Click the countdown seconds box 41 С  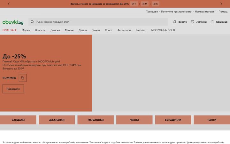[x=156, y=4]
